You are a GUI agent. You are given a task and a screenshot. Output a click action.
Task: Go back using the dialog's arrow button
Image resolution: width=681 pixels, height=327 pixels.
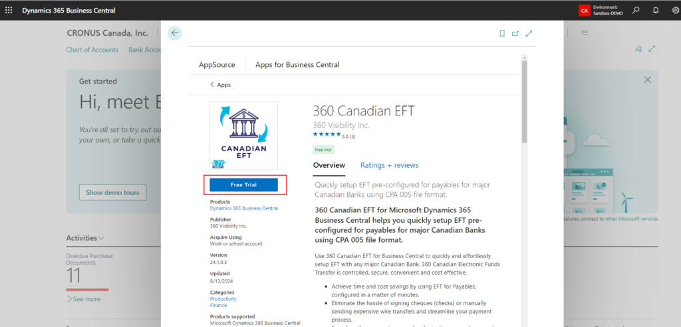click(175, 33)
